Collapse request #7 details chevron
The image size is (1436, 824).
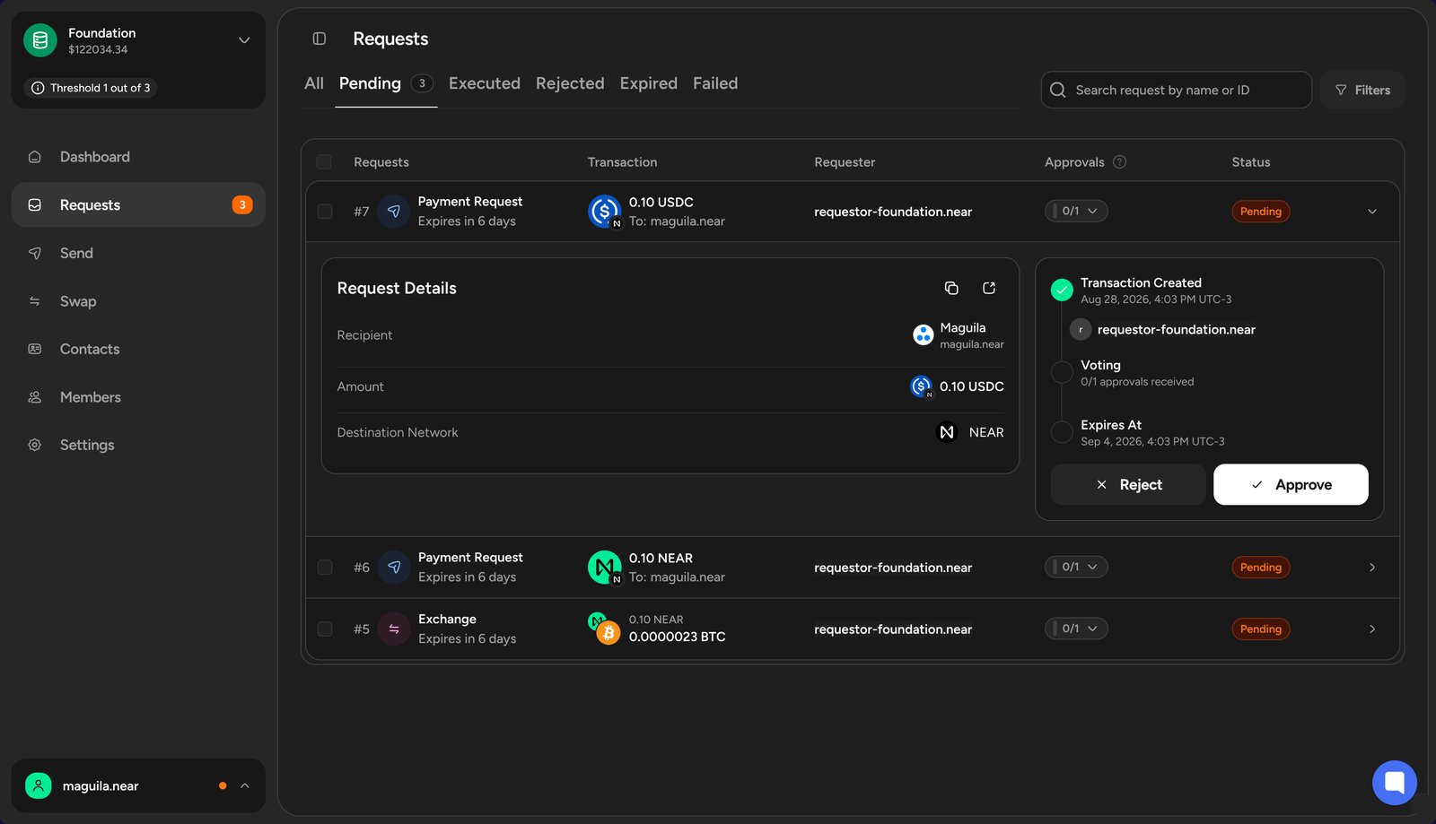pos(1372,212)
